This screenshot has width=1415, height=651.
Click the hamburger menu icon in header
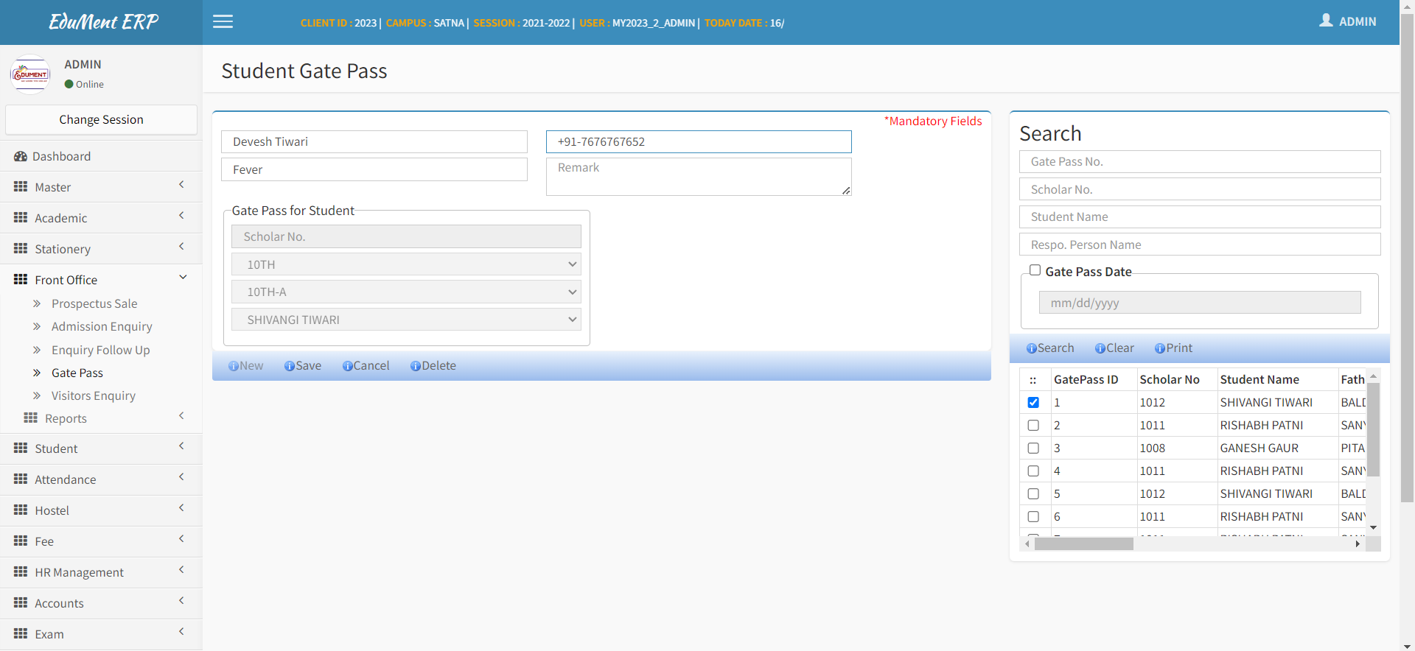223,22
